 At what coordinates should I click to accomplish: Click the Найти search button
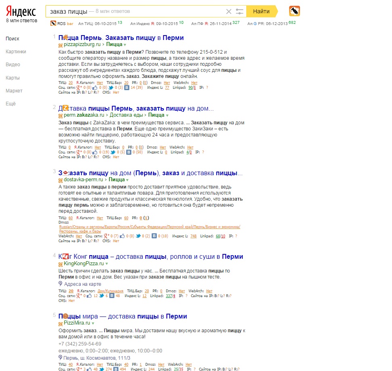click(261, 11)
